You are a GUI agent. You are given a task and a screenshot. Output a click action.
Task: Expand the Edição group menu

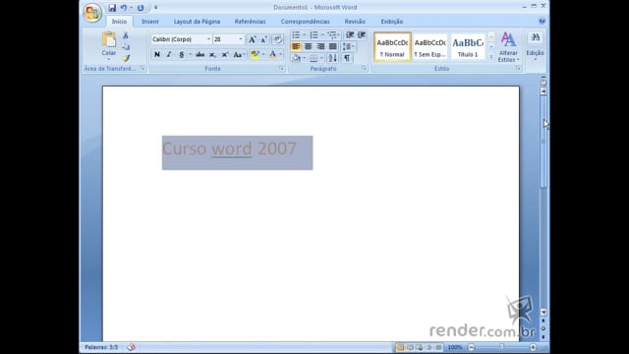point(535,47)
